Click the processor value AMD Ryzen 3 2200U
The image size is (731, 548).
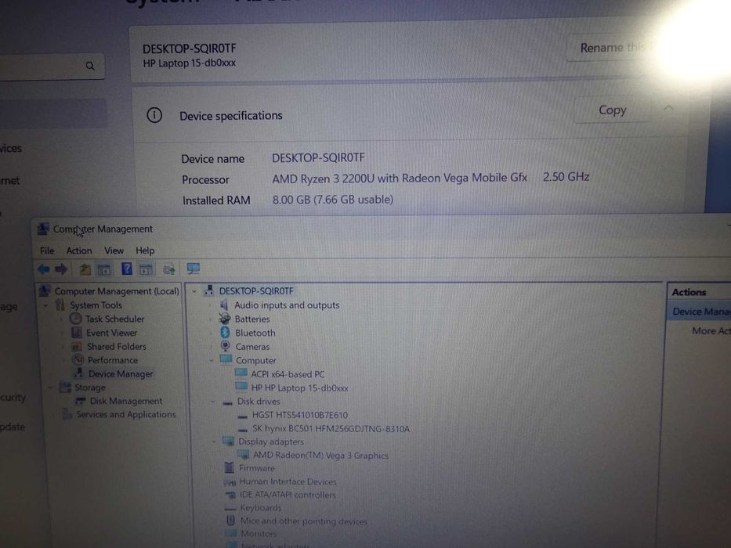[400, 178]
